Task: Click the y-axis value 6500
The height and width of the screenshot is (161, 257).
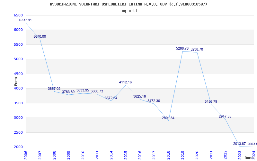Action: click(18, 15)
